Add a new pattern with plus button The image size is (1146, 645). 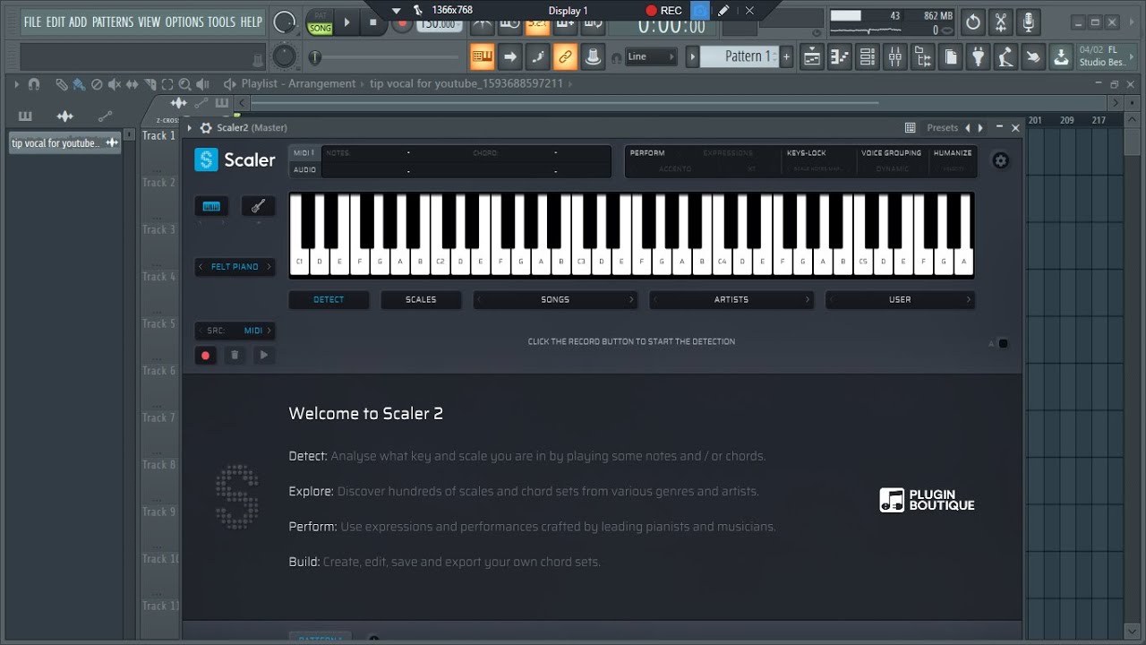(787, 56)
